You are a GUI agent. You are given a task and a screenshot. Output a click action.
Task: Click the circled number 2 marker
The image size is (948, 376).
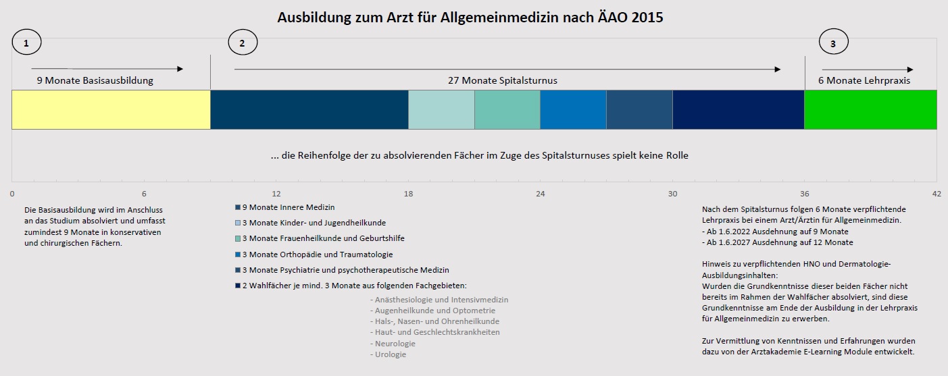243,43
